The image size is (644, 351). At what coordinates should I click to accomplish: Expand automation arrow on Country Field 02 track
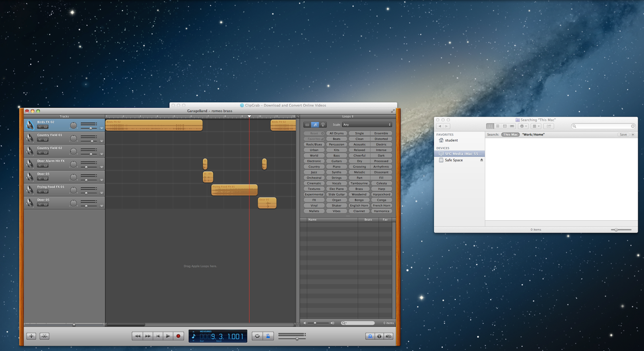(101, 154)
